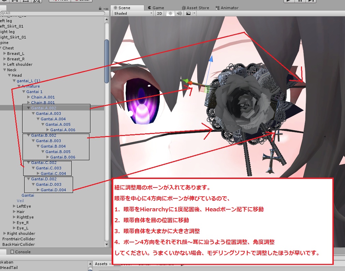Screen dimensions: 345x271
Task: Expand the Breast_L node
Action: click(5, 54)
